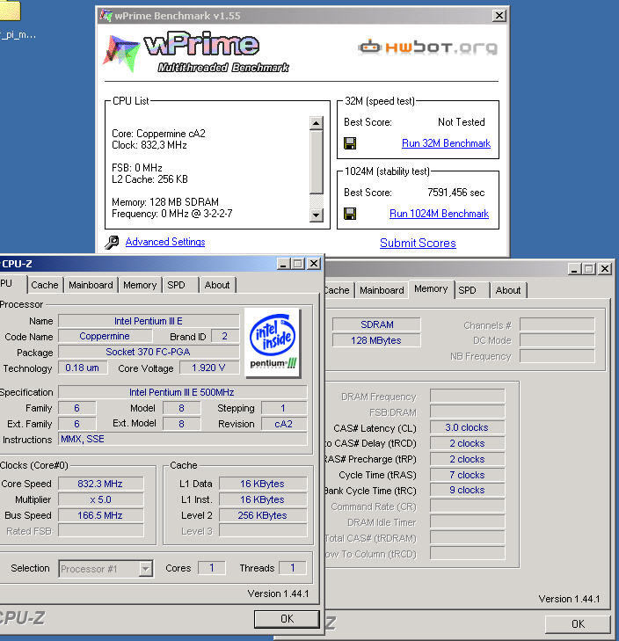Close the front CPU-Z window
The width and height of the screenshot is (619, 641).
(x=314, y=264)
